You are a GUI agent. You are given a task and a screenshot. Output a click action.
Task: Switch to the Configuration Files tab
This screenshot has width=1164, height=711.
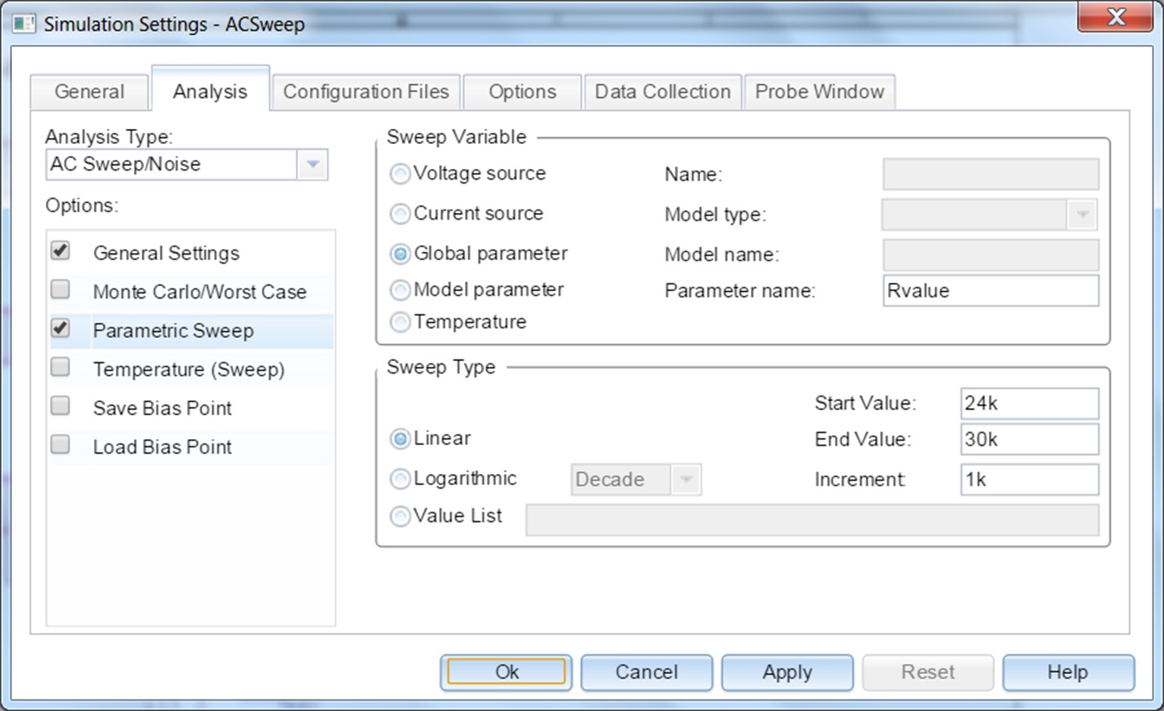point(366,92)
